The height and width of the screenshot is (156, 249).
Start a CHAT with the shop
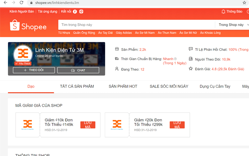coord(78,70)
